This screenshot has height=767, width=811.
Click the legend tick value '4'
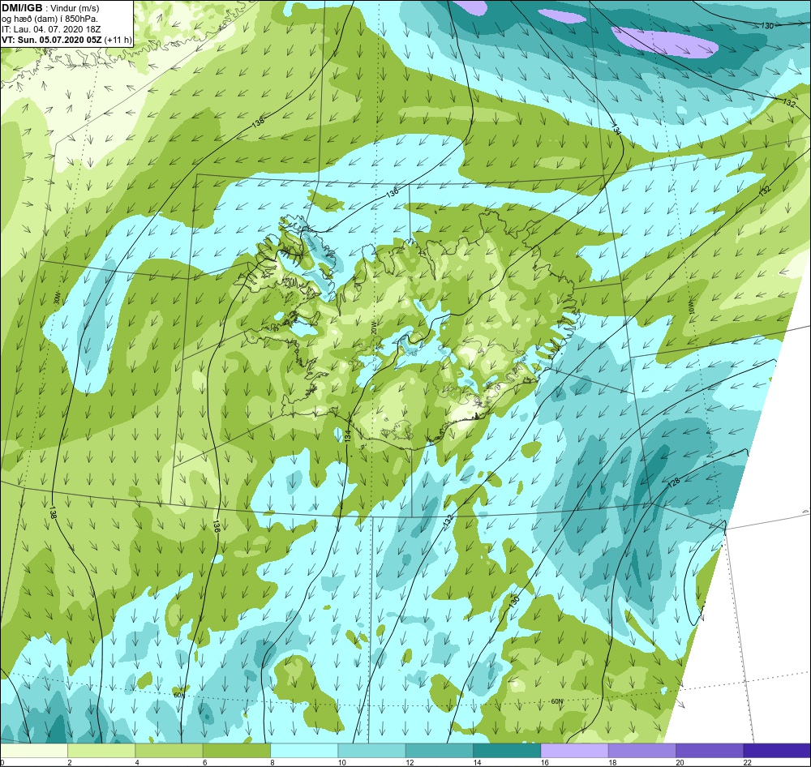[x=137, y=762]
